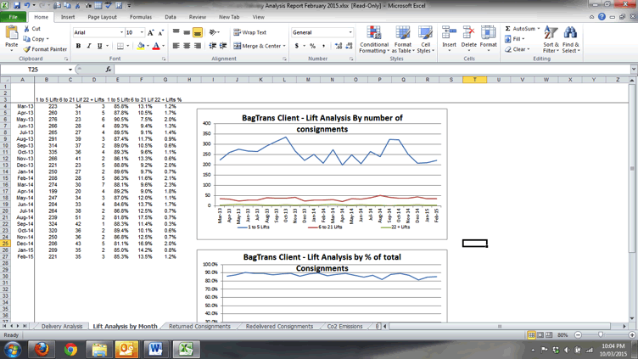Open Format as Table gallery

(403, 40)
